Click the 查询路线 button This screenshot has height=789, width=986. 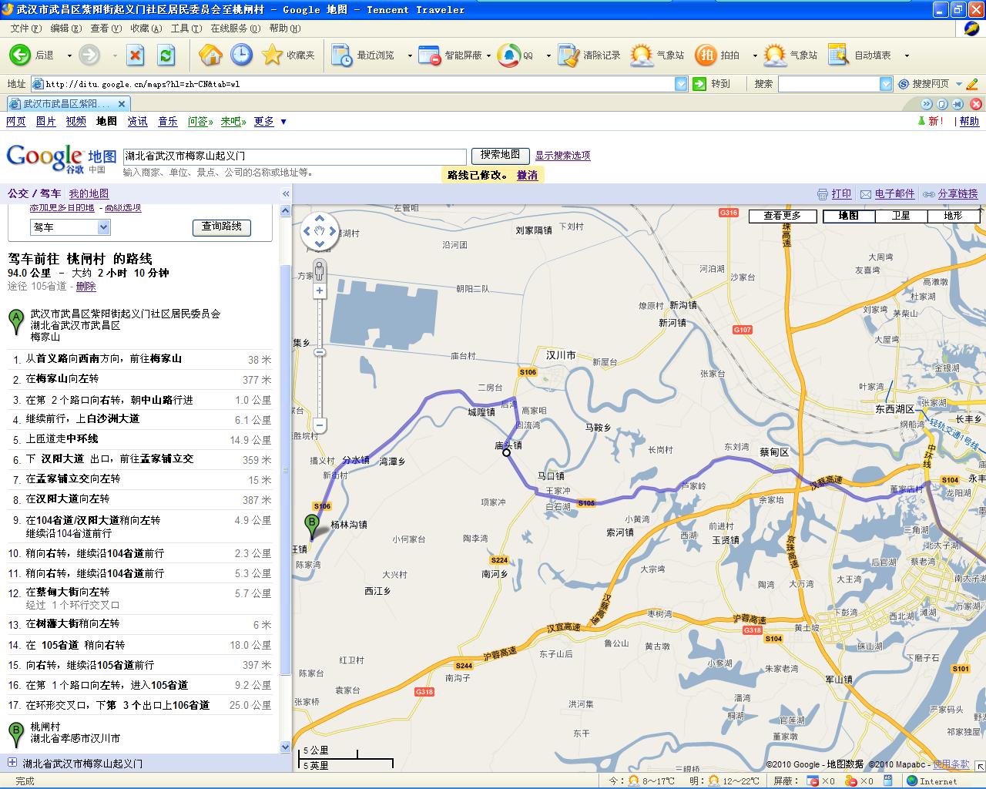coord(222,227)
